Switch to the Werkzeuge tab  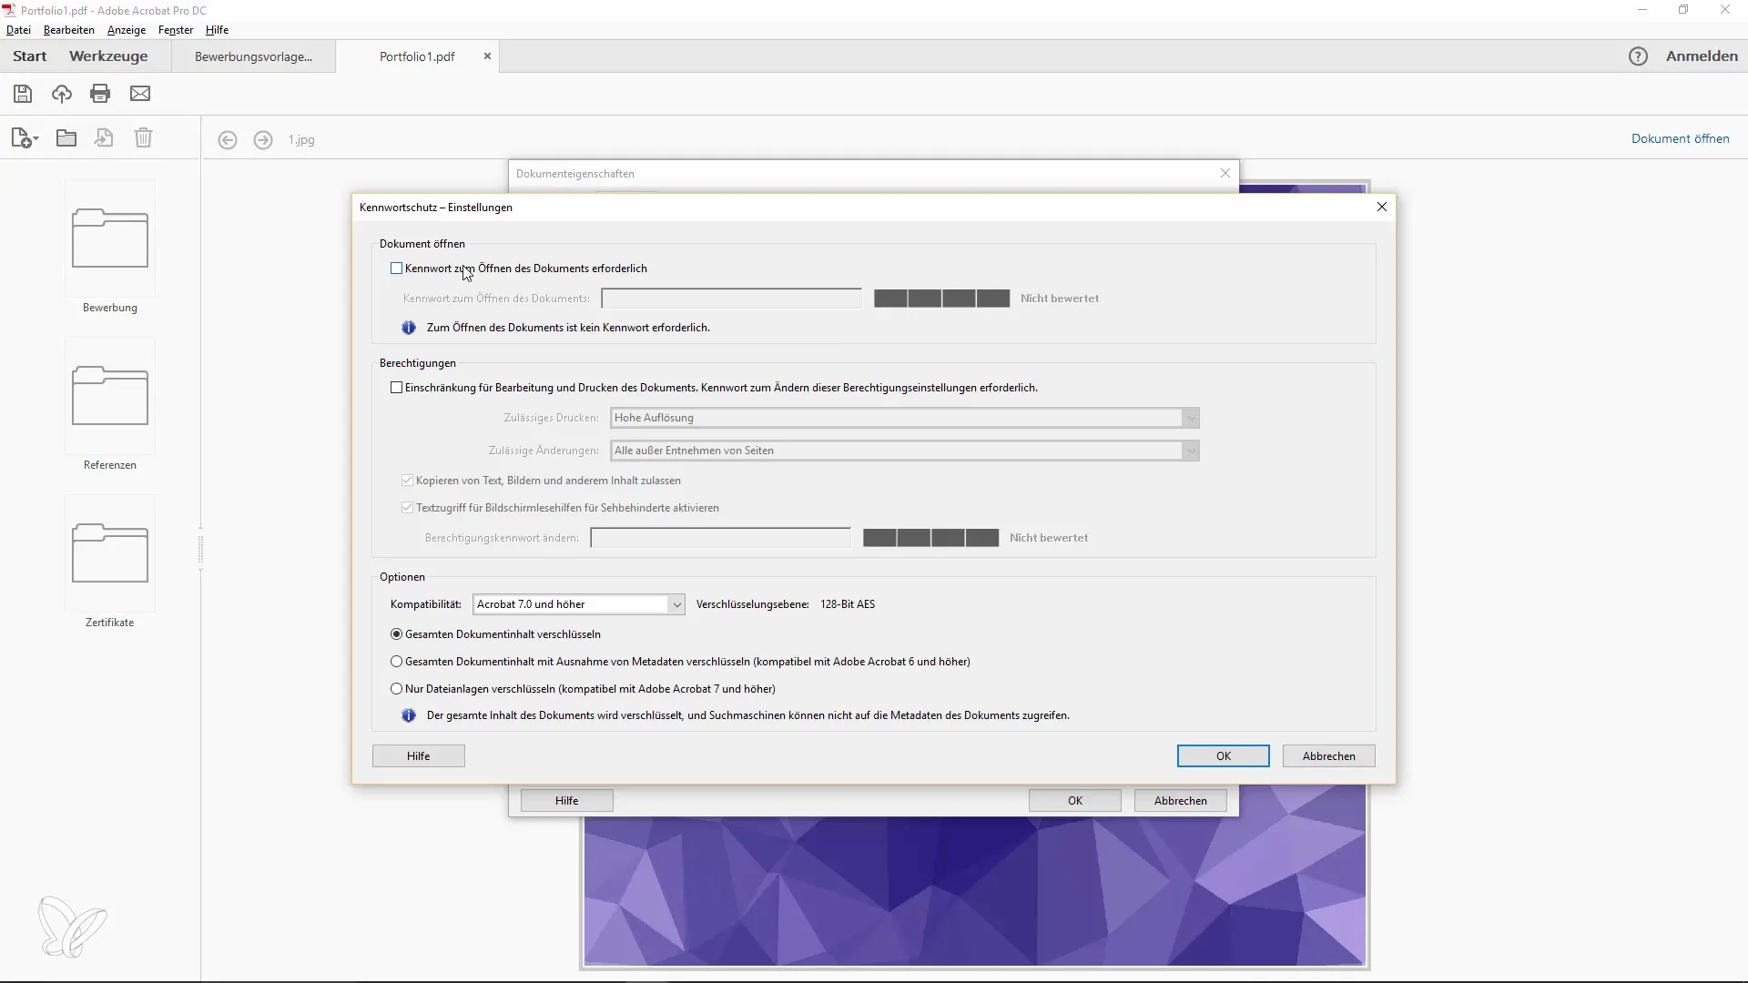(108, 56)
